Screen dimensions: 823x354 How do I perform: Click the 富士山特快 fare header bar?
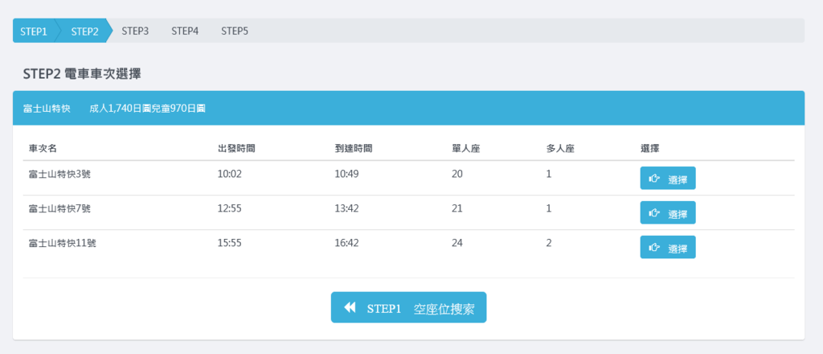point(408,108)
